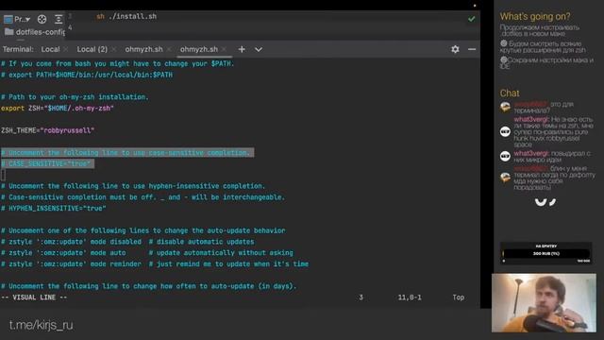The image size is (604, 340).
Task: Open terminal settings gear
Action: coord(455,49)
